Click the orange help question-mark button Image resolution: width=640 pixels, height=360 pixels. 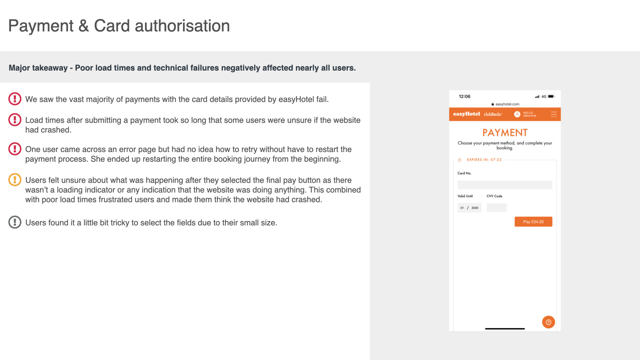tap(548, 322)
